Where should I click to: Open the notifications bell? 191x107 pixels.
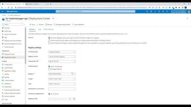[x=155, y=11]
